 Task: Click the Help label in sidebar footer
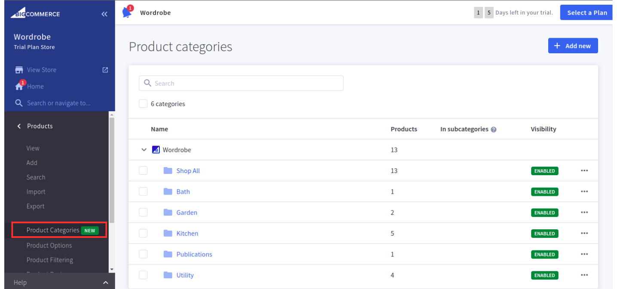point(20,283)
